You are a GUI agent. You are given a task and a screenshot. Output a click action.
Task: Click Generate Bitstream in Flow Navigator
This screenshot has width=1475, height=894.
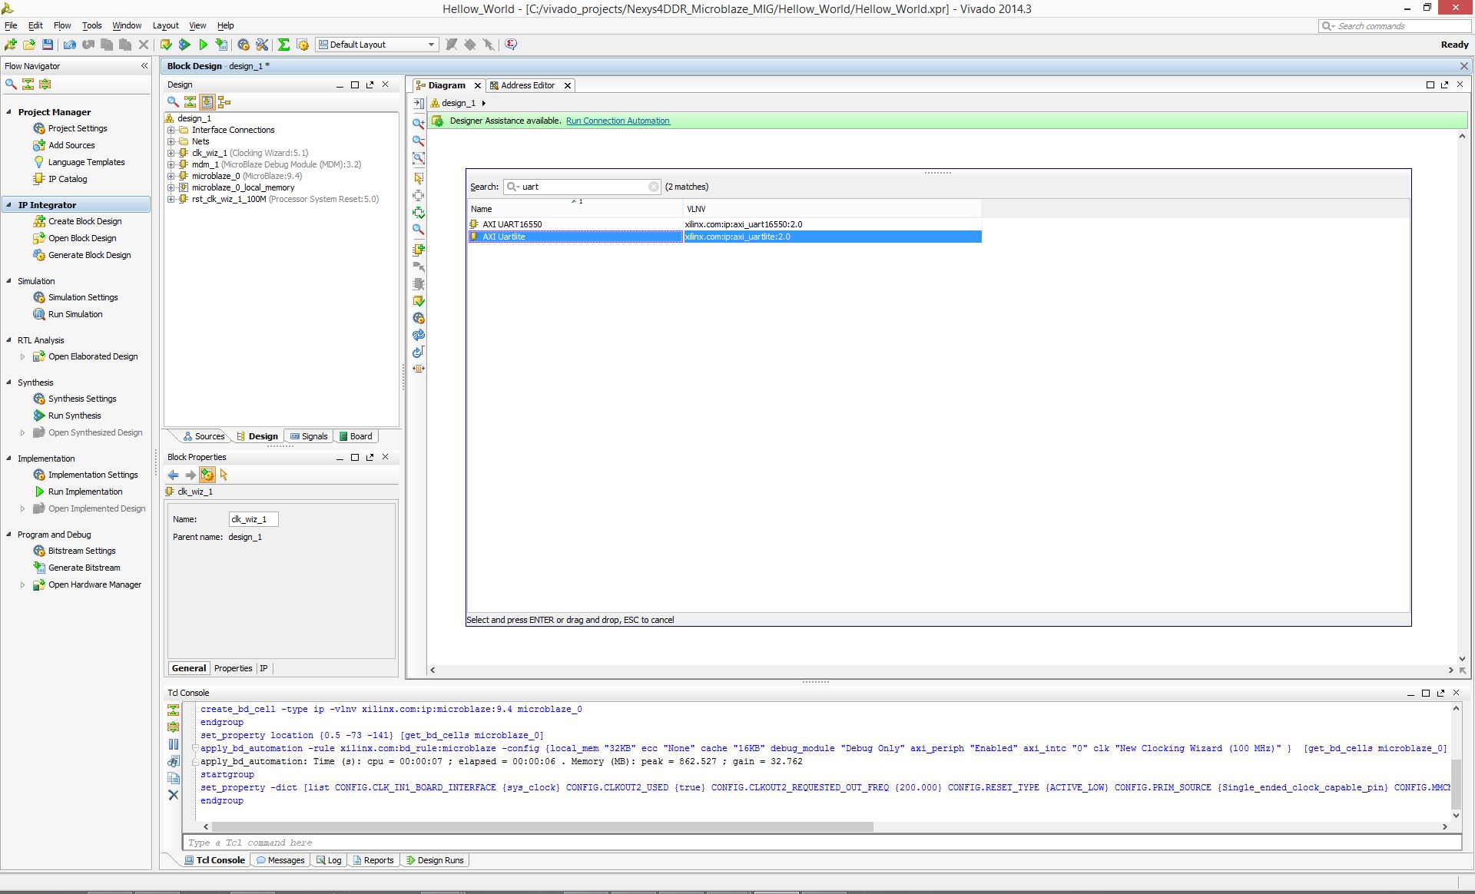pyautogui.click(x=84, y=568)
